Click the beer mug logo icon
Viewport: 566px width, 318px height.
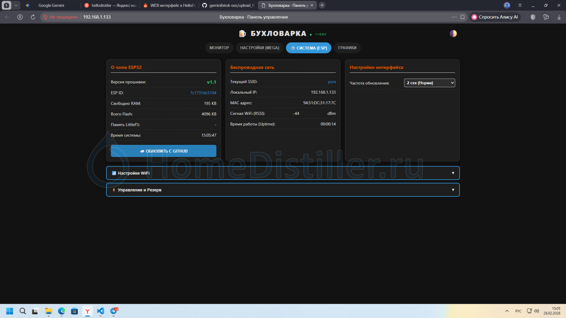tap(242, 34)
